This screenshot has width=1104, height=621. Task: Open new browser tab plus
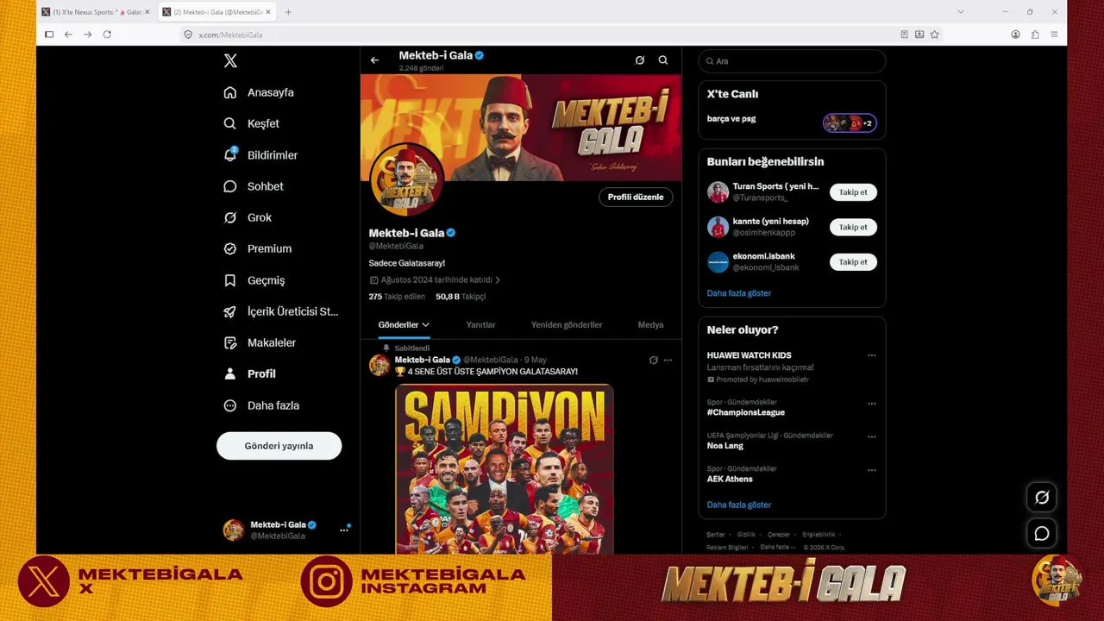(288, 12)
